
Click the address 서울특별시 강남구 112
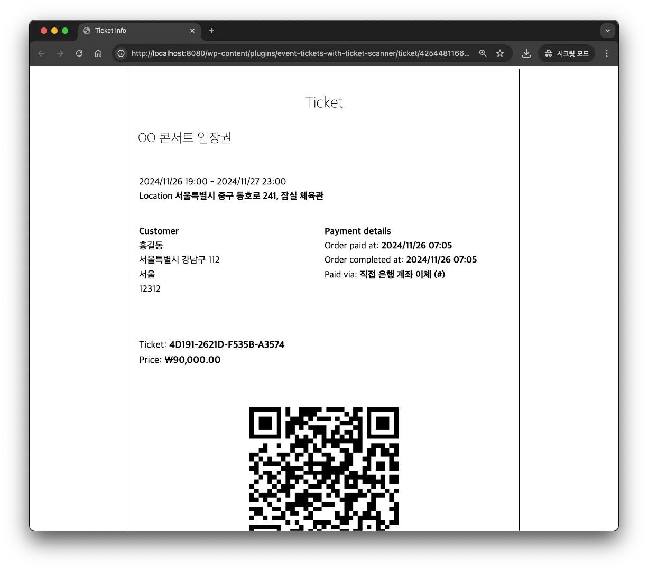179,259
